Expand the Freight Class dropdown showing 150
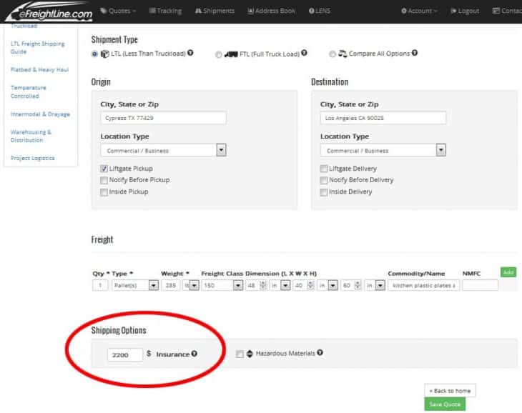This screenshot has width=522, height=413. (x=237, y=285)
